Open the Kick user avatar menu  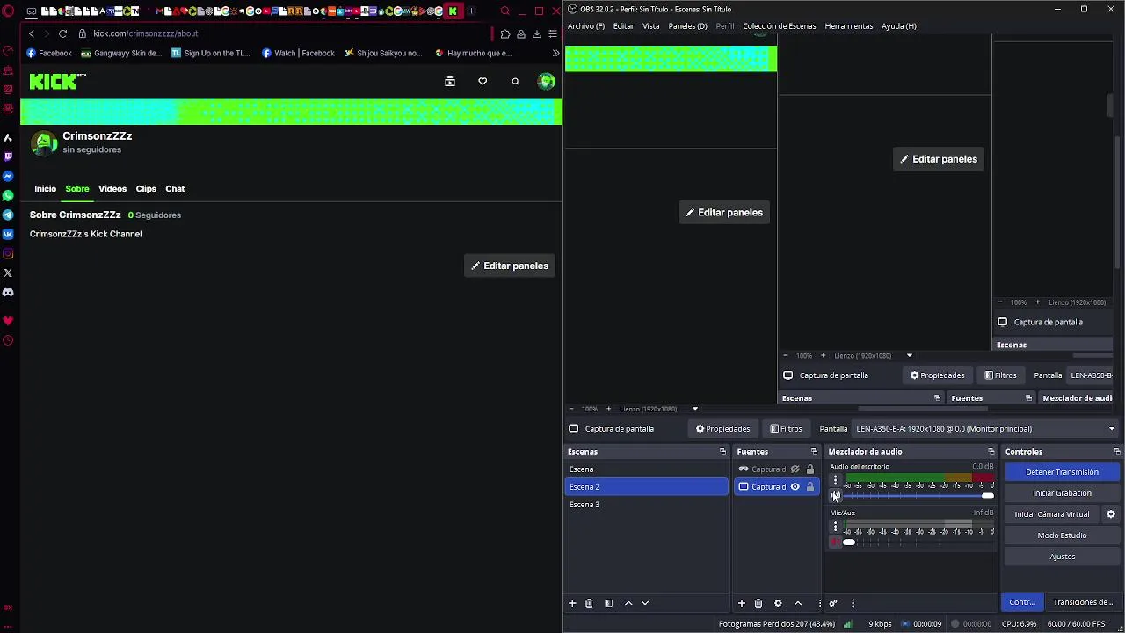[547, 82]
